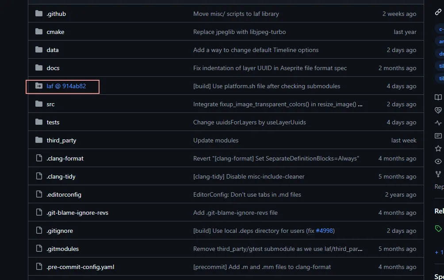Click the Readme book icon in sidebar
Viewport: 444px width, 280px height.
click(438, 97)
